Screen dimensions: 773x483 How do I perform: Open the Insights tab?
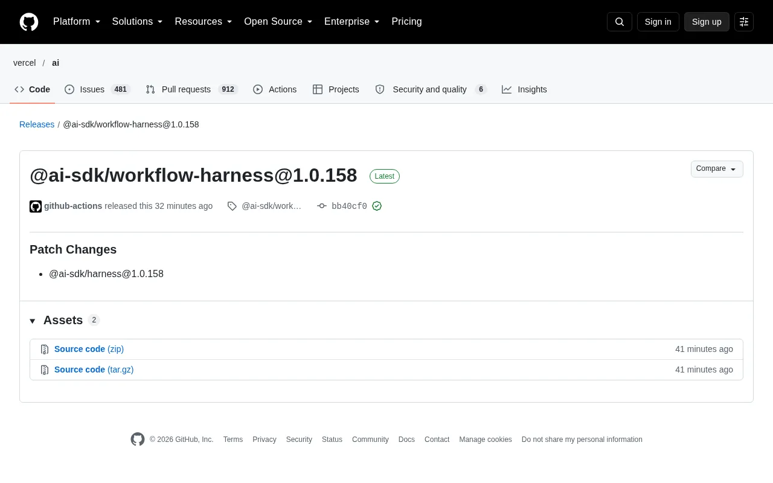click(524, 89)
